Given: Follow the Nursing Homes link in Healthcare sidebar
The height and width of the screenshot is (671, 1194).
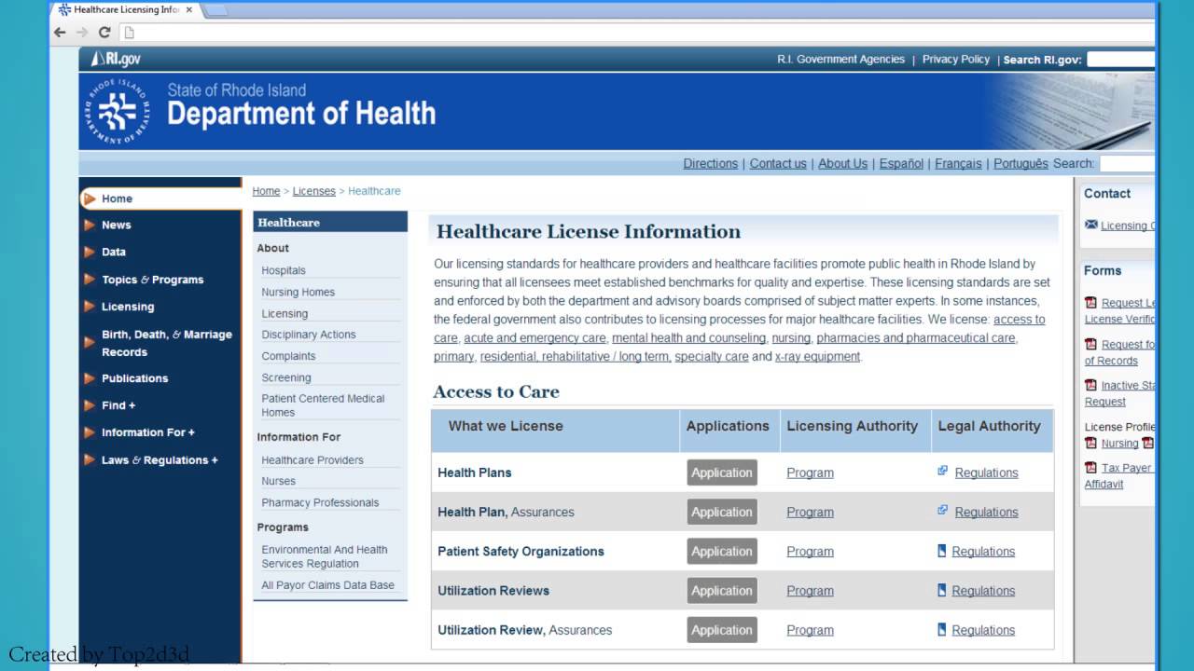Looking at the screenshot, I should pos(298,292).
